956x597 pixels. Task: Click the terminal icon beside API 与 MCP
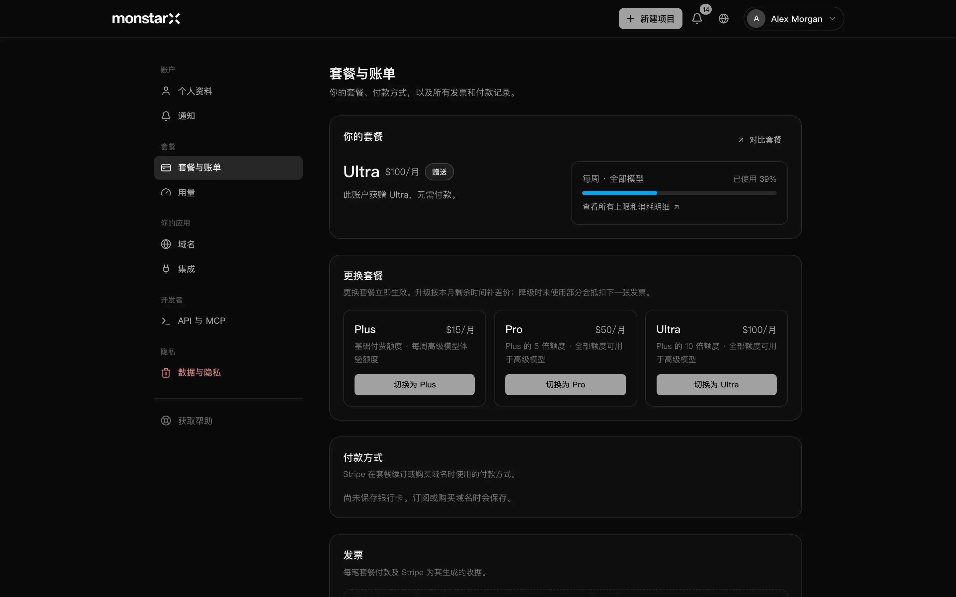(166, 321)
